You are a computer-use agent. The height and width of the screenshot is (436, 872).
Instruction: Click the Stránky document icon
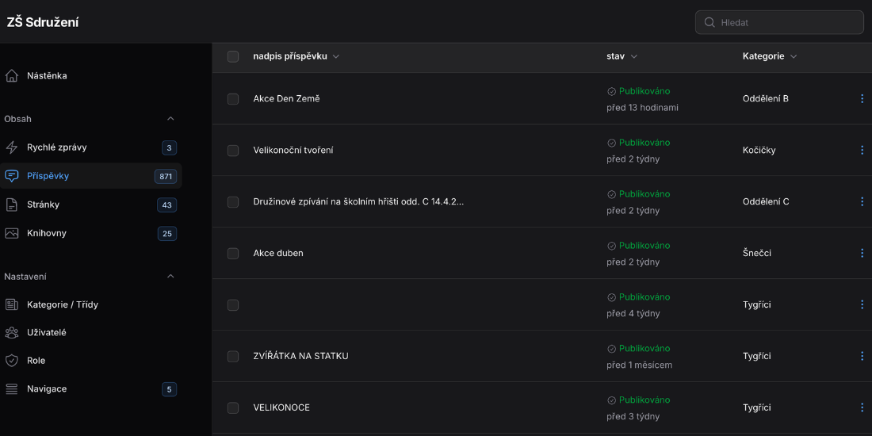click(x=12, y=205)
